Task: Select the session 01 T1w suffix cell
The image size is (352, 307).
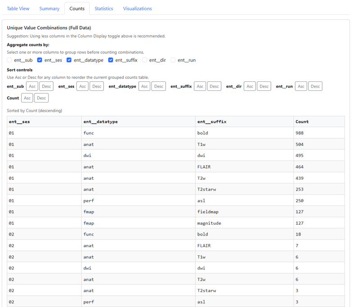Action: (244, 144)
